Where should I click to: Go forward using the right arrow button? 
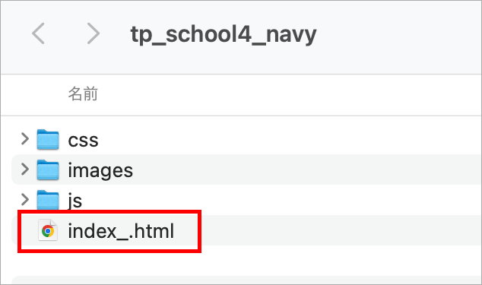(x=94, y=33)
